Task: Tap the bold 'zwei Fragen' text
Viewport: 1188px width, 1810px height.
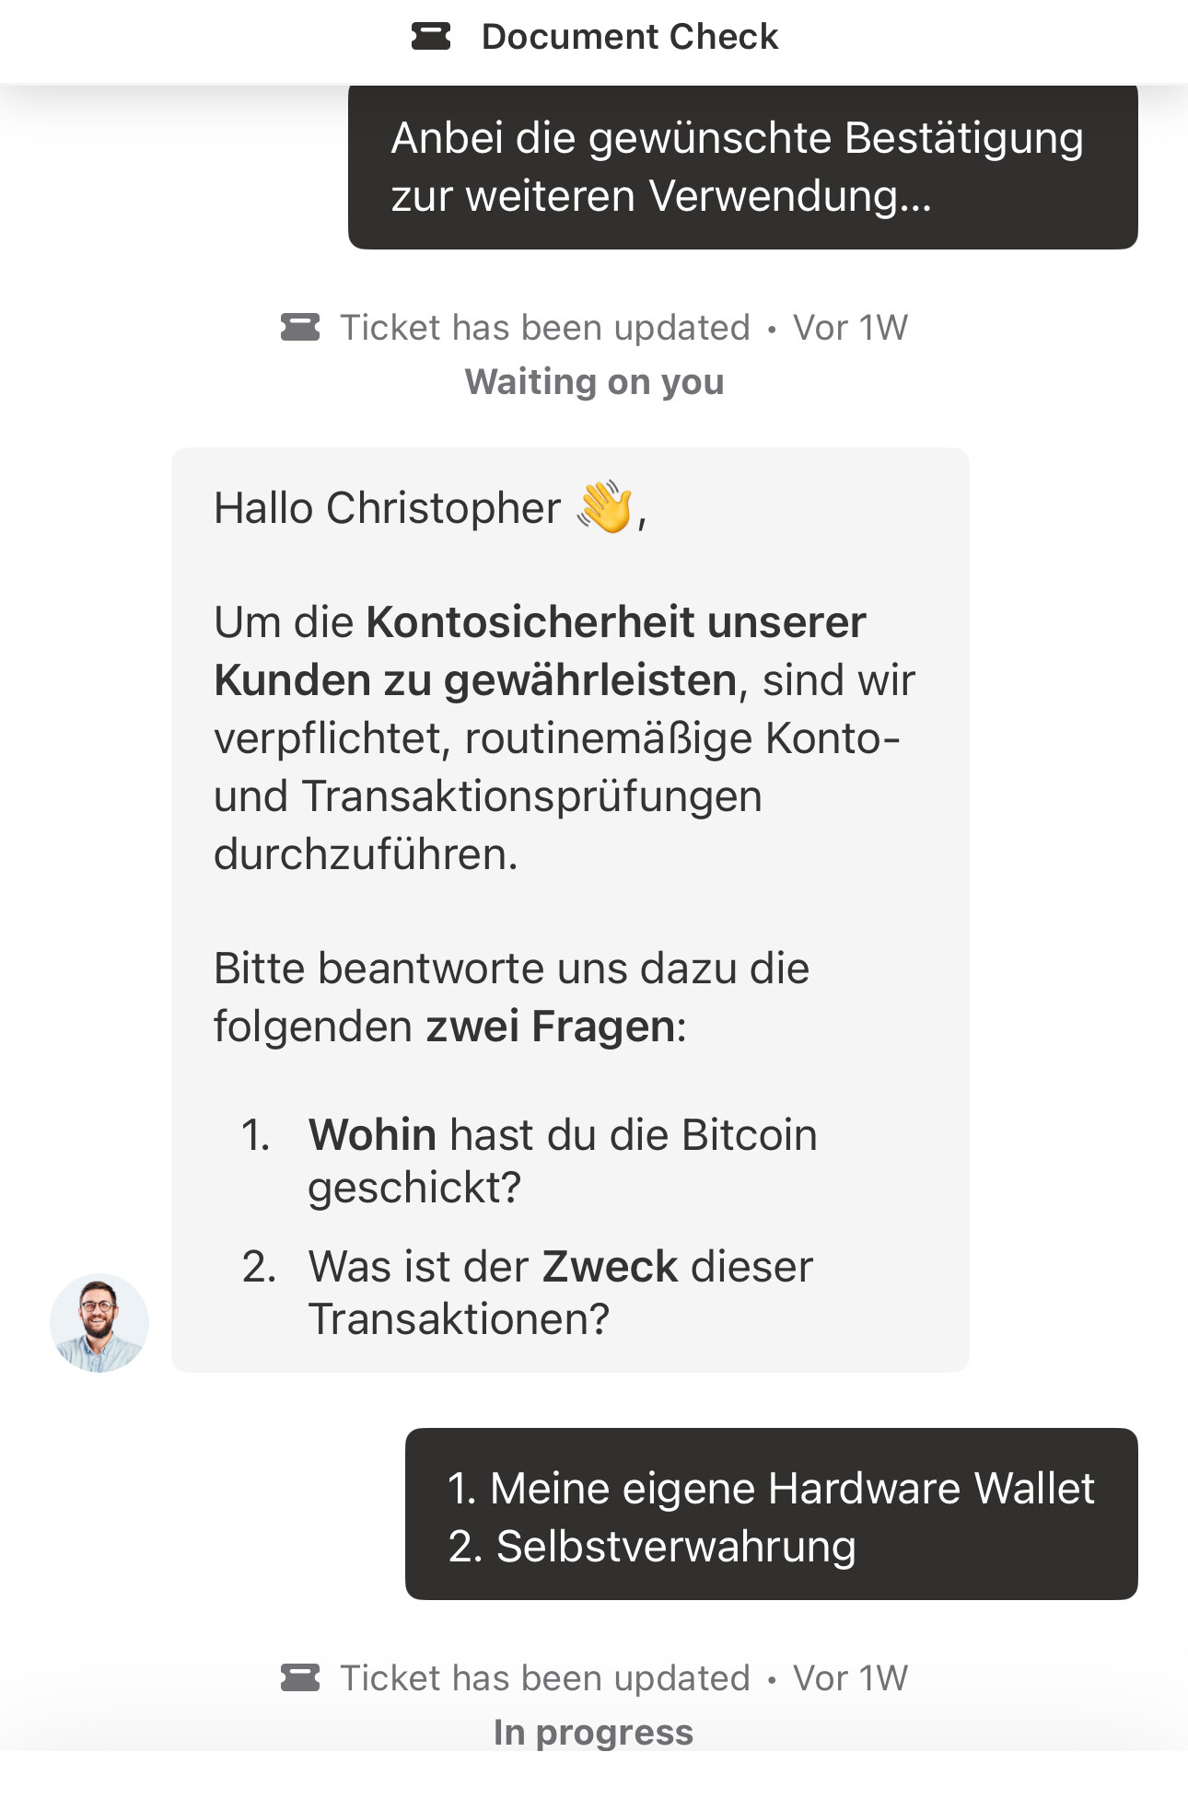Action: (x=551, y=1026)
